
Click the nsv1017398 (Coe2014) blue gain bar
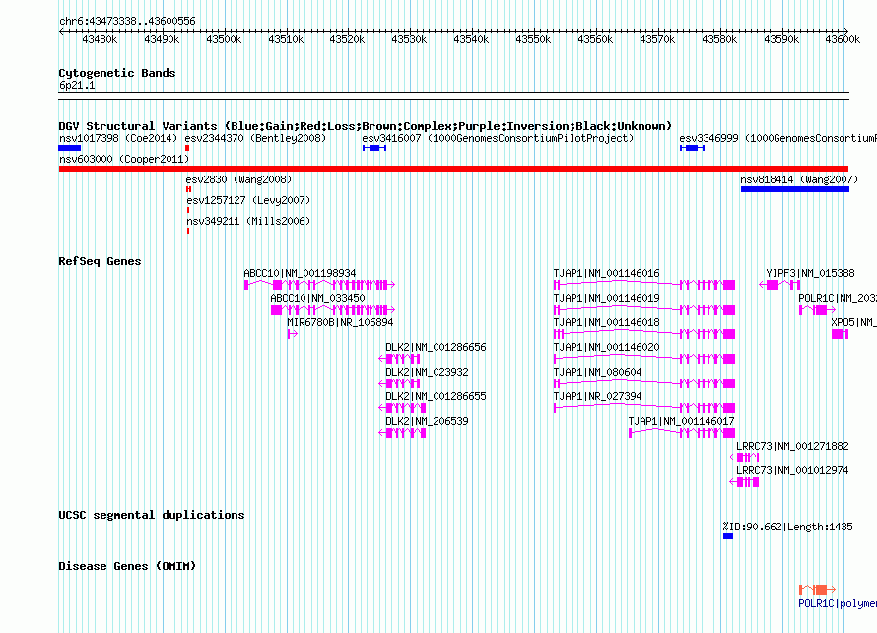pos(70,148)
